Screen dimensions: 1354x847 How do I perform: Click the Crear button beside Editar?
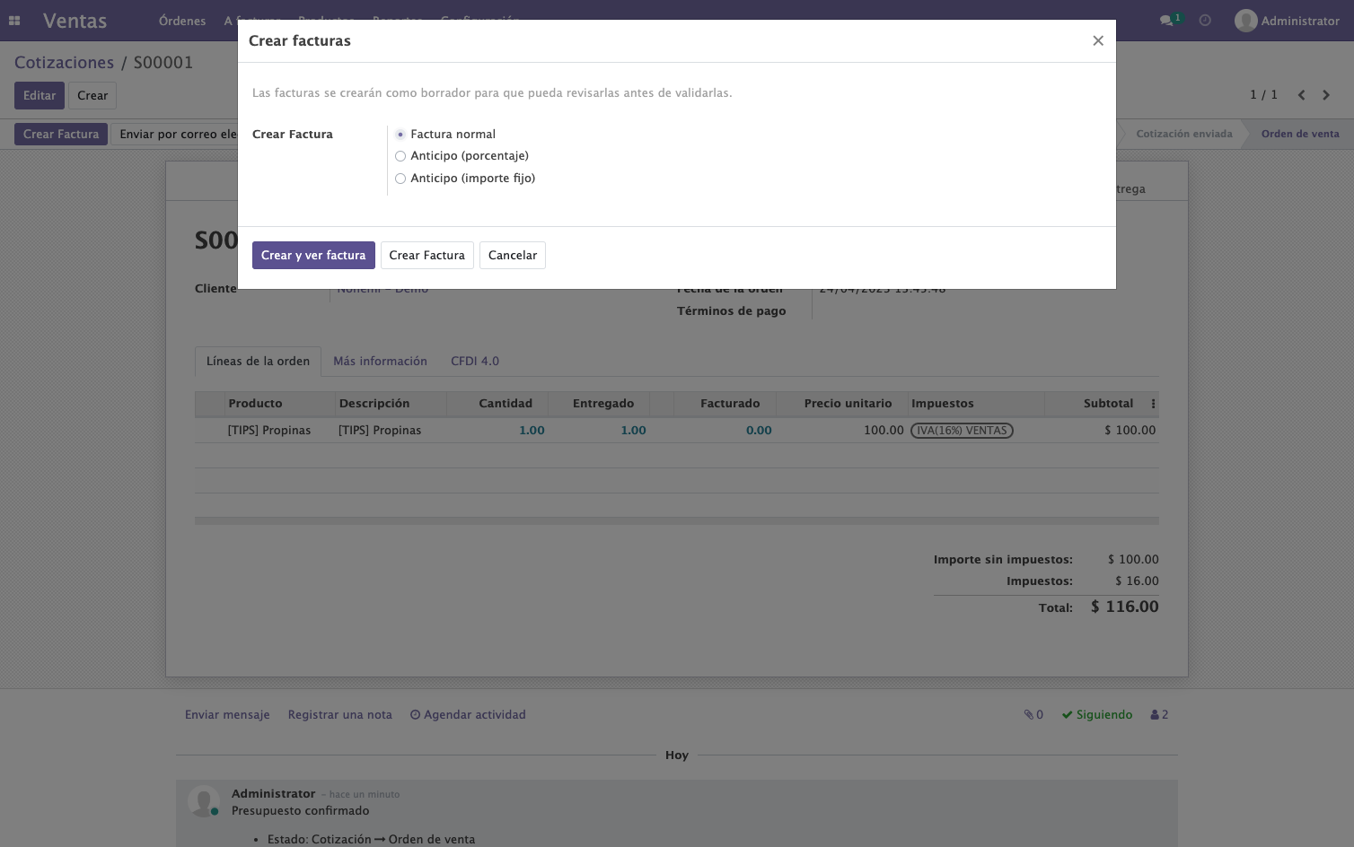coord(92,96)
